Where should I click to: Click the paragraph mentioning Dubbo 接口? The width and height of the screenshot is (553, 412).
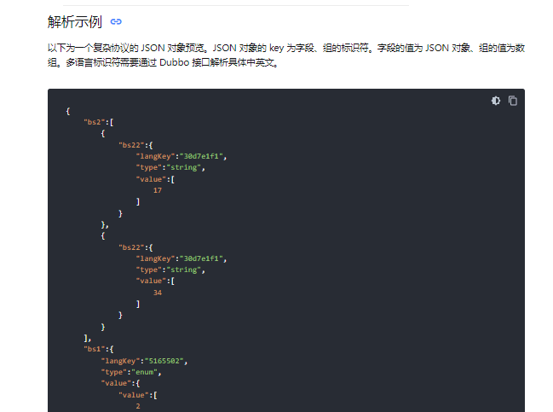pyautogui.click(x=286, y=55)
